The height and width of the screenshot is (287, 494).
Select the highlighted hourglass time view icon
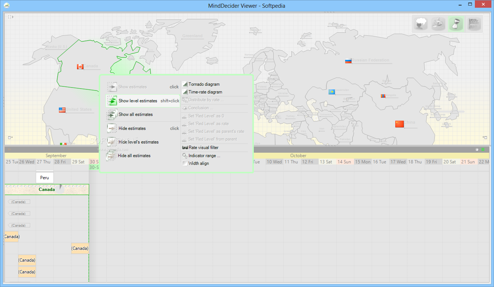click(x=456, y=24)
